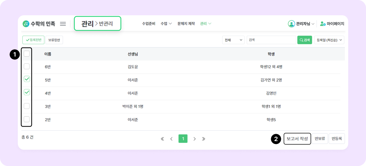366x166 pixels.
Task: Click the 관리자님 profile avatar icon
Action: click(291, 24)
